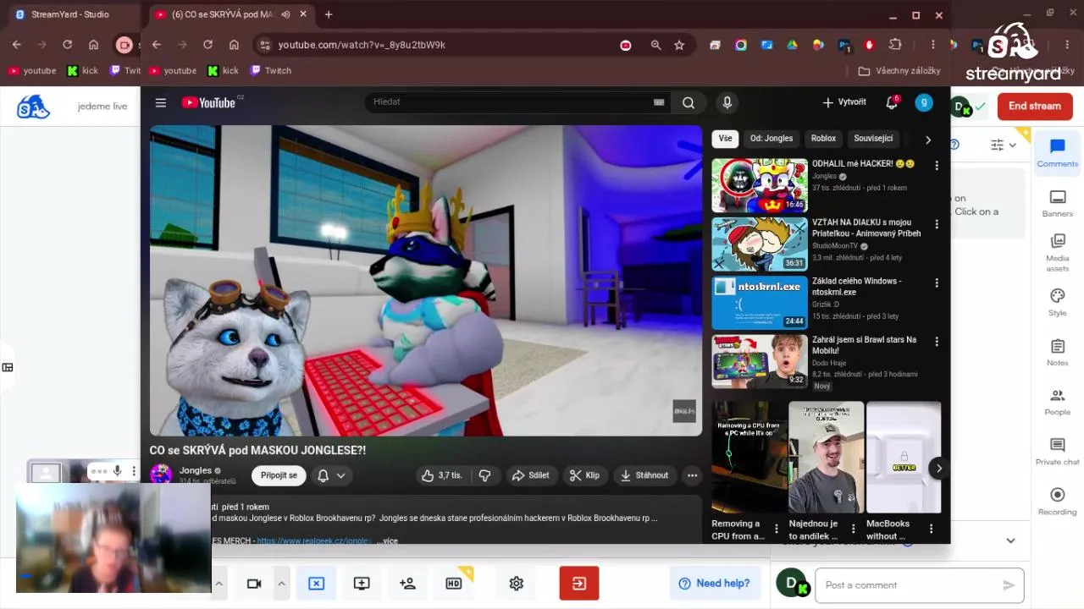Select the Související filter chip
The image size is (1084, 609).
[873, 139]
